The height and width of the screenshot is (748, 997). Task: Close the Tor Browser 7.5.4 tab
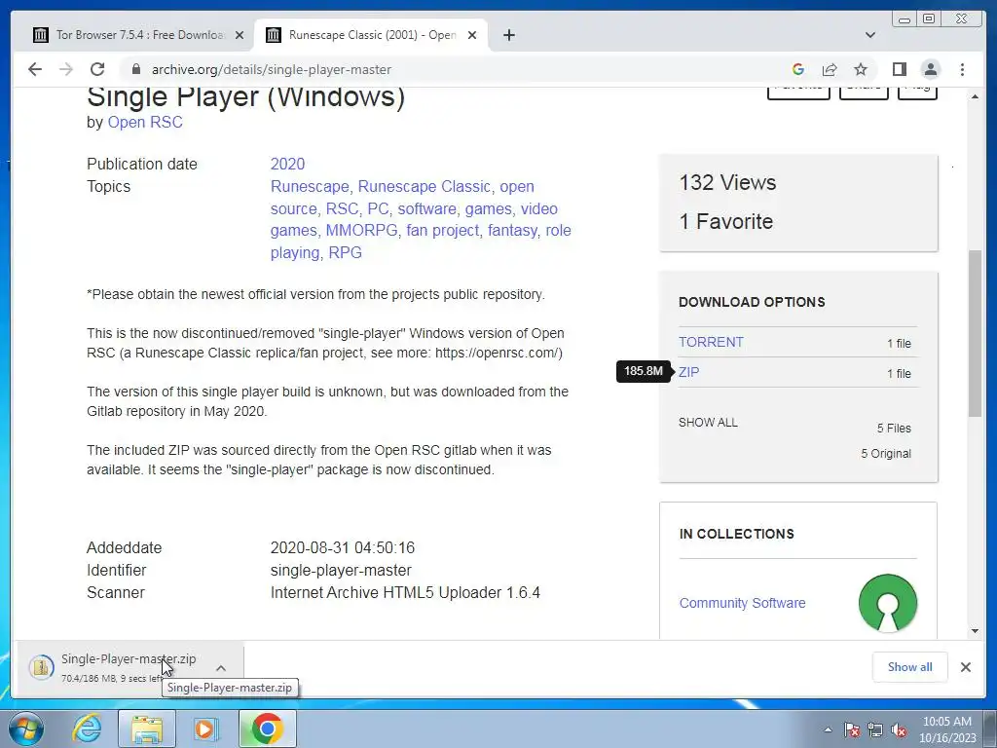pyautogui.click(x=240, y=35)
